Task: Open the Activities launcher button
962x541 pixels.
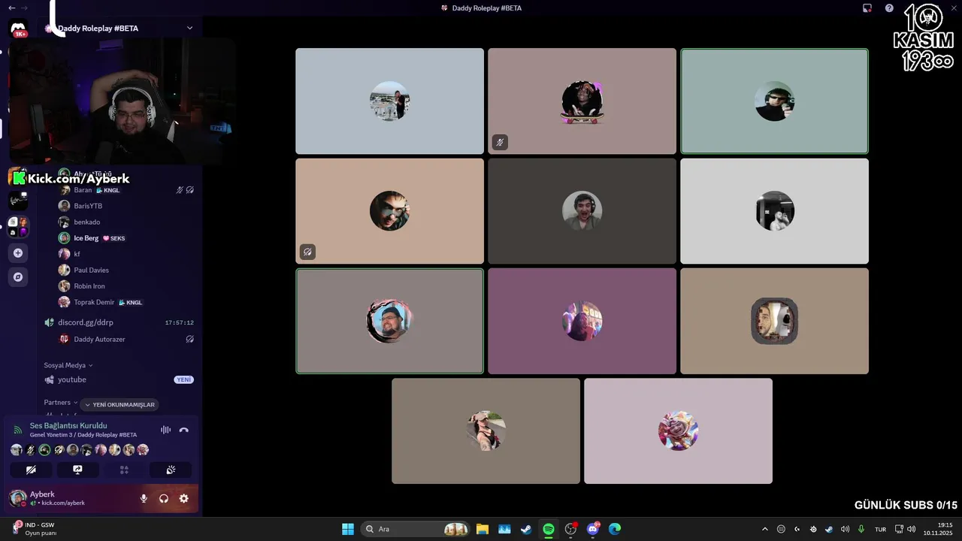Action: coord(124,470)
